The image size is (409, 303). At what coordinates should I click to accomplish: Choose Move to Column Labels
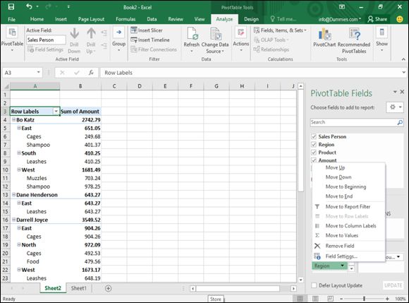click(350, 226)
